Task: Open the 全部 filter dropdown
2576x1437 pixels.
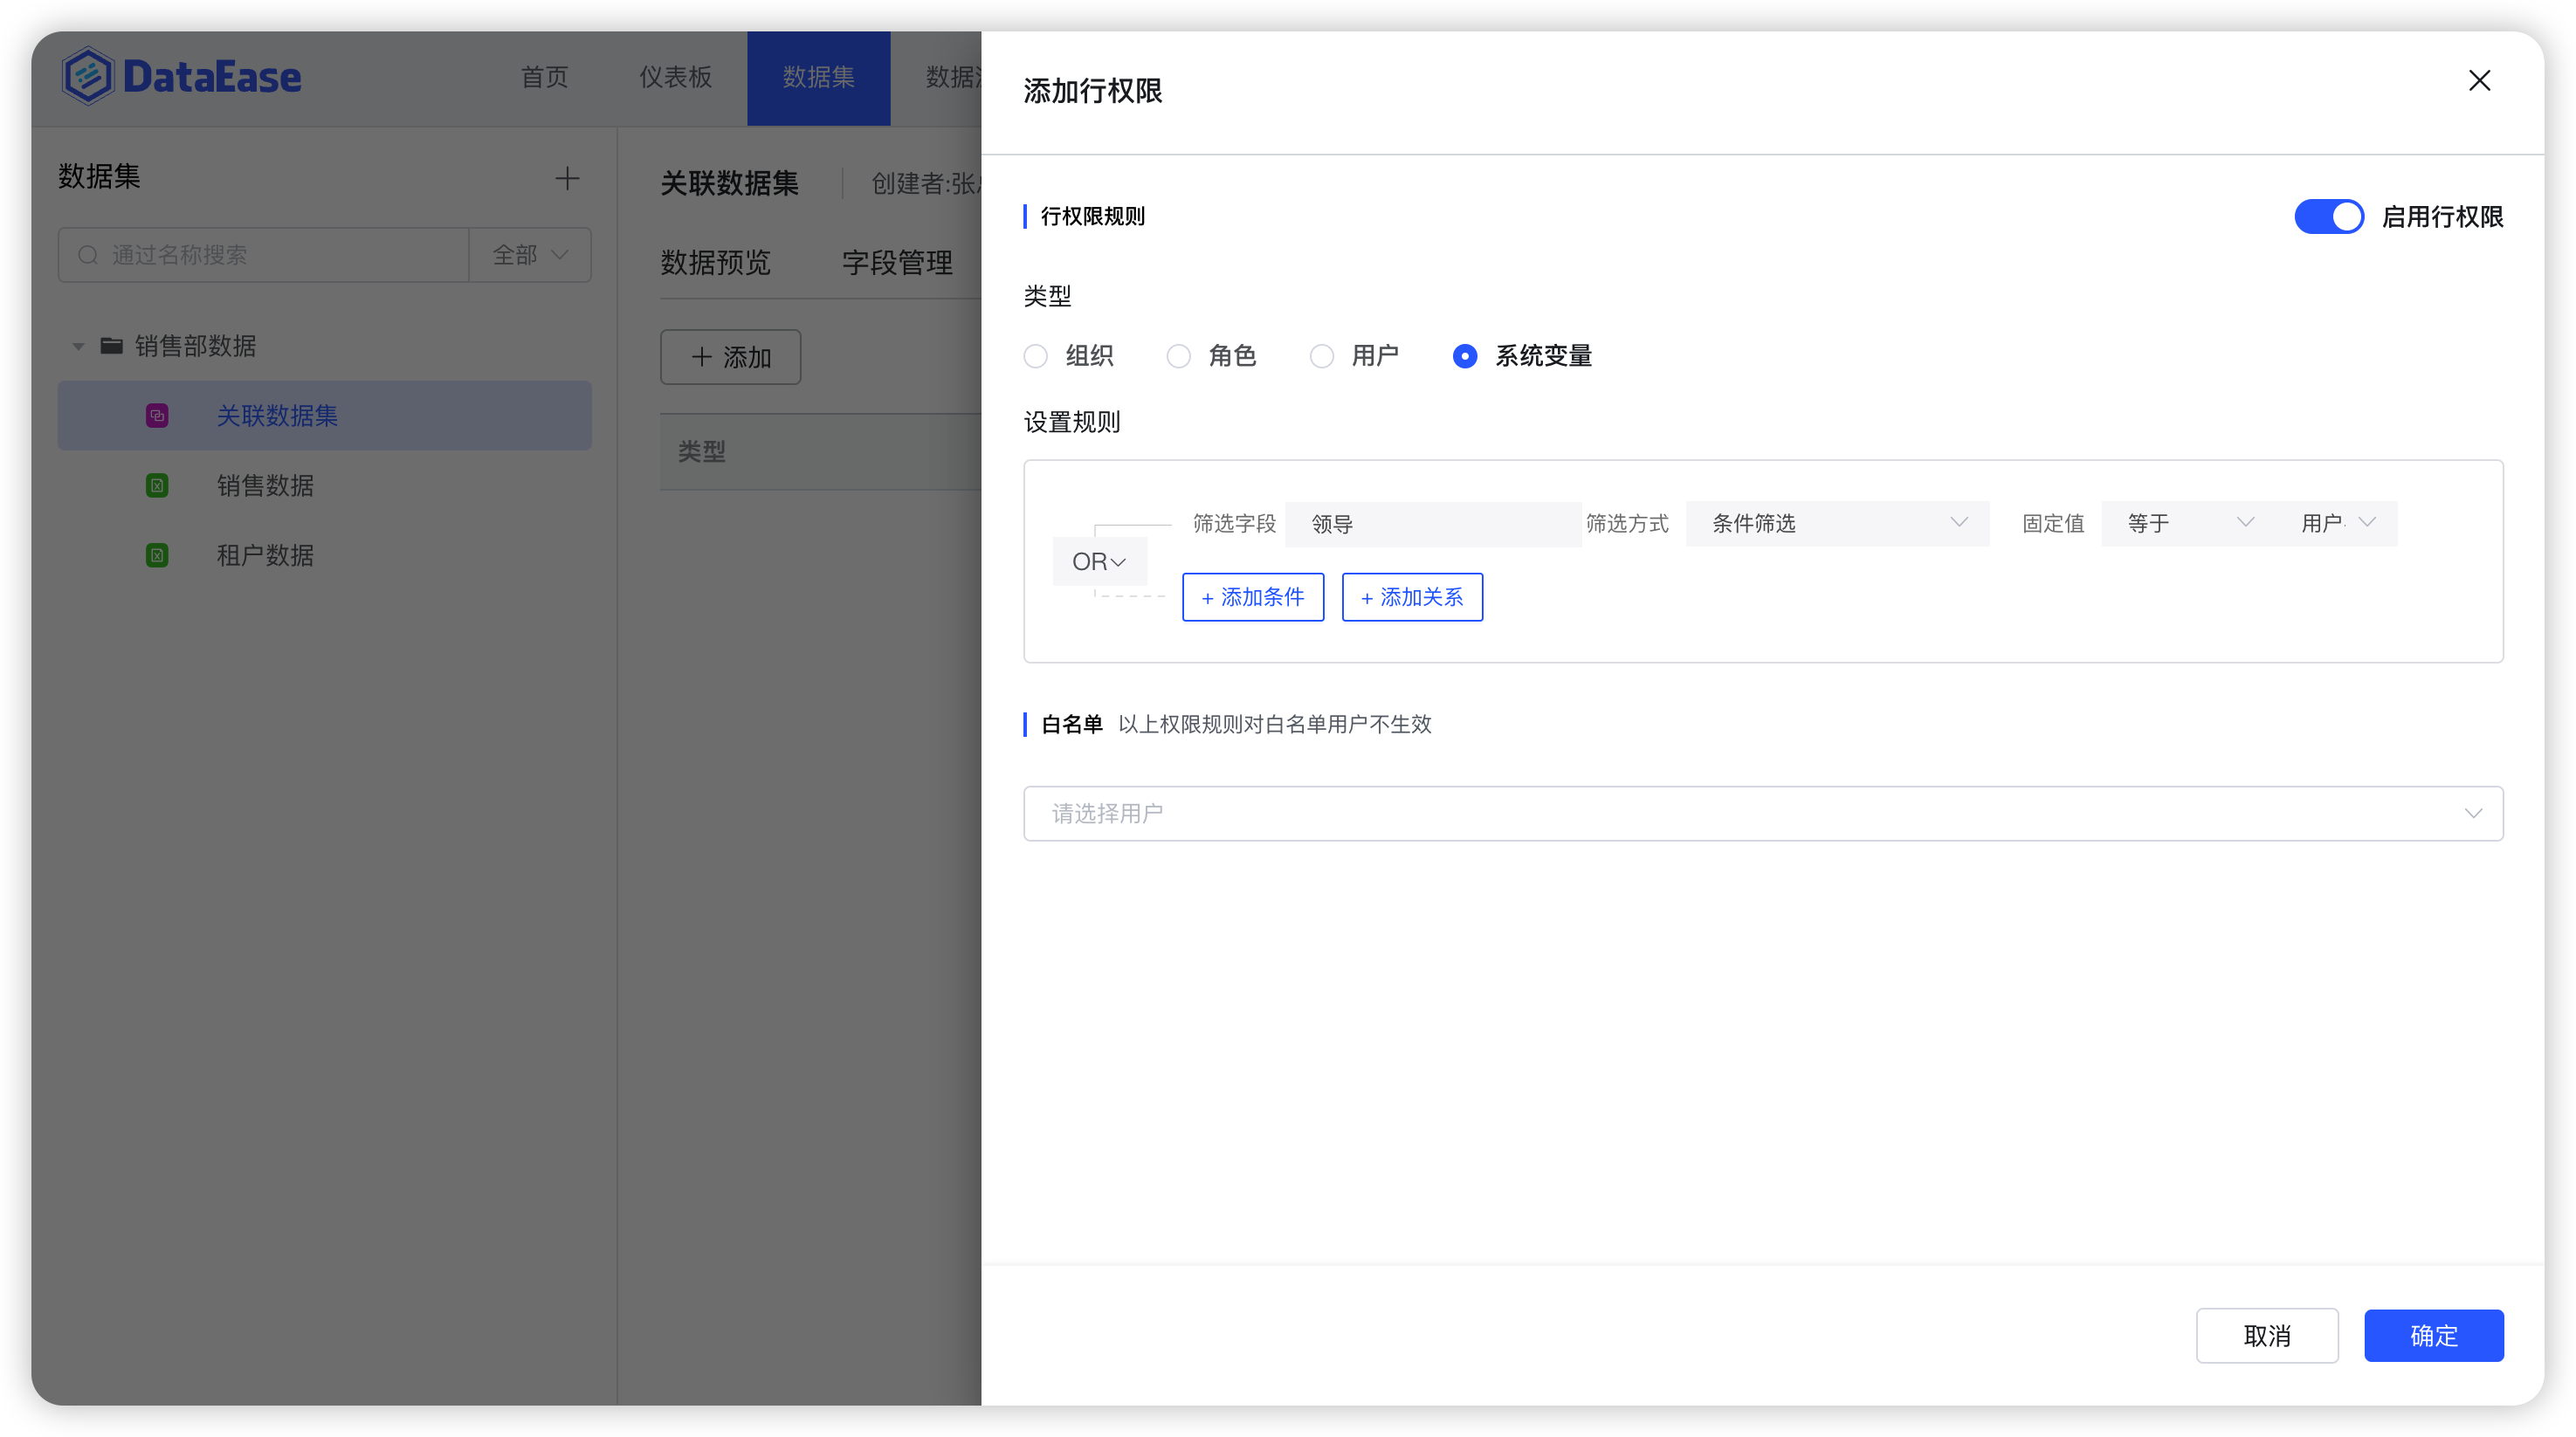Action: [x=530, y=255]
